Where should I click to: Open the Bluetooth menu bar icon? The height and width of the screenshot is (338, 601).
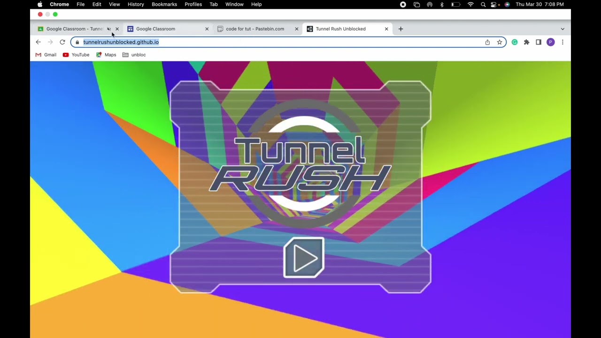pos(442,4)
